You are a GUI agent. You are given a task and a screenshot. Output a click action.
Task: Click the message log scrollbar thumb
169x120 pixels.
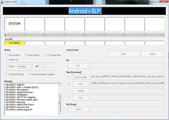(x=60, y=103)
